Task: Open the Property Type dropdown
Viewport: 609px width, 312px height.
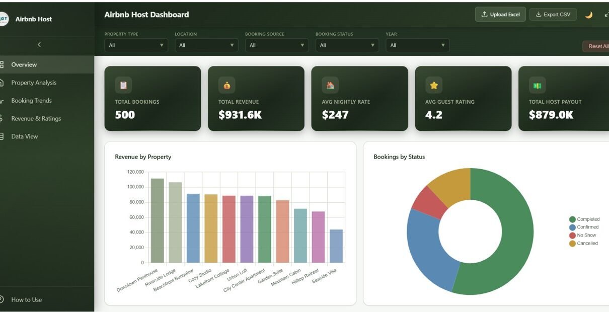Action: coord(136,45)
